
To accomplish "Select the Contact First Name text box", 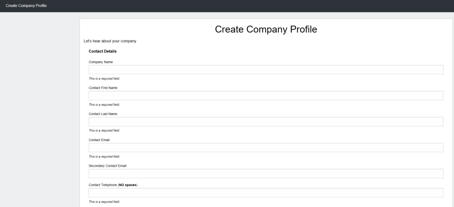I will click(266, 96).
